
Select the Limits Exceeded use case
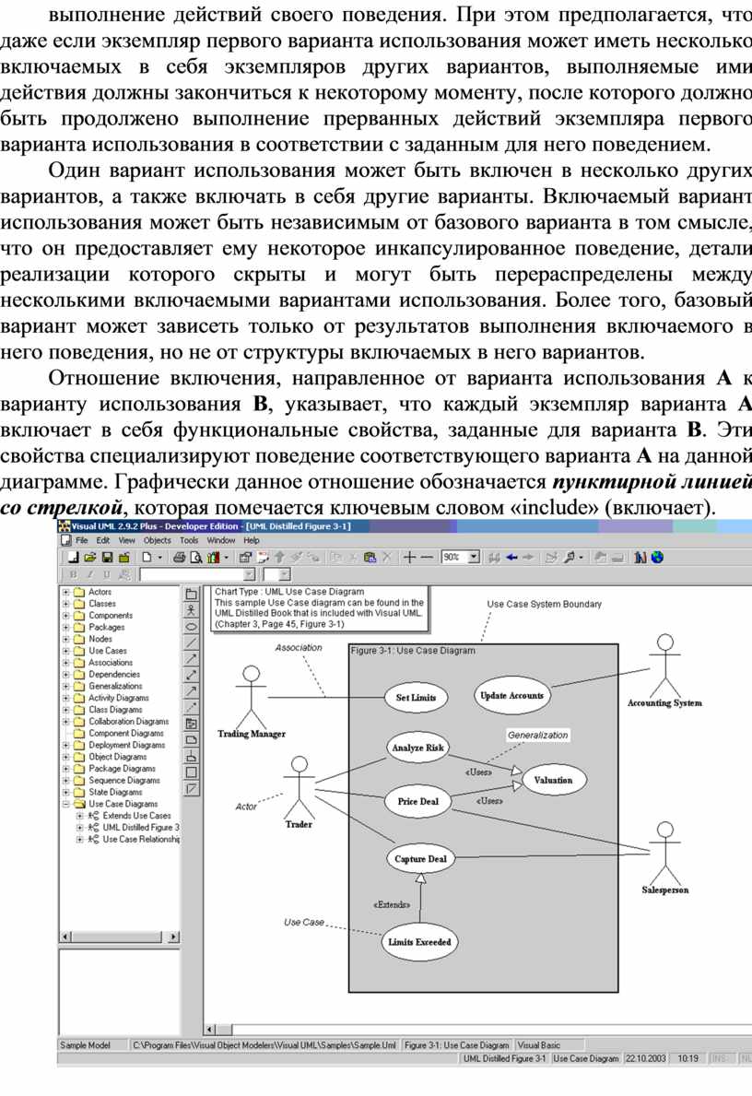[x=419, y=942]
